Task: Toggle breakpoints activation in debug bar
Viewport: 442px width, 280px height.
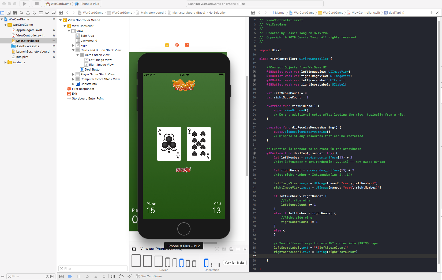Action: 70,276
